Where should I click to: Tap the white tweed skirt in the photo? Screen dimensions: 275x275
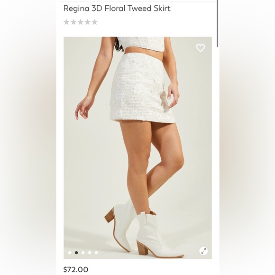click(x=142, y=88)
